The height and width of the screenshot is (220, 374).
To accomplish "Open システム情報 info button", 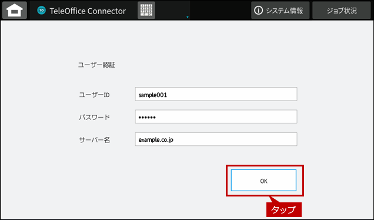I will pyautogui.click(x=280, y=10).
